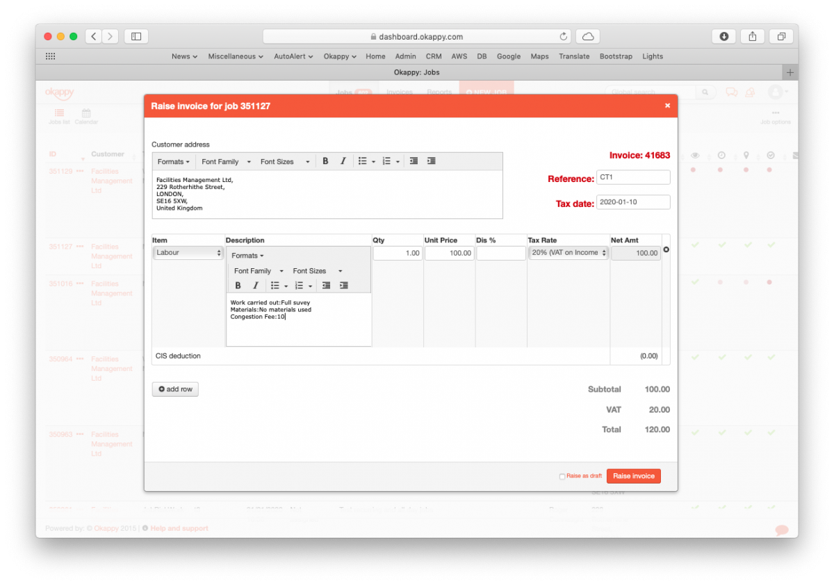The height and width of the screenshot is (585, 834).
Task: Insert bullet list in Customer address editor
Action: [x=362, y=161]
